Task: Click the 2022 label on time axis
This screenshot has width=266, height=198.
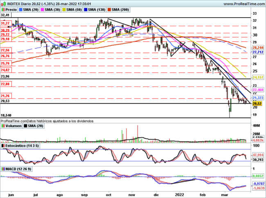Action: coord(180,195)
